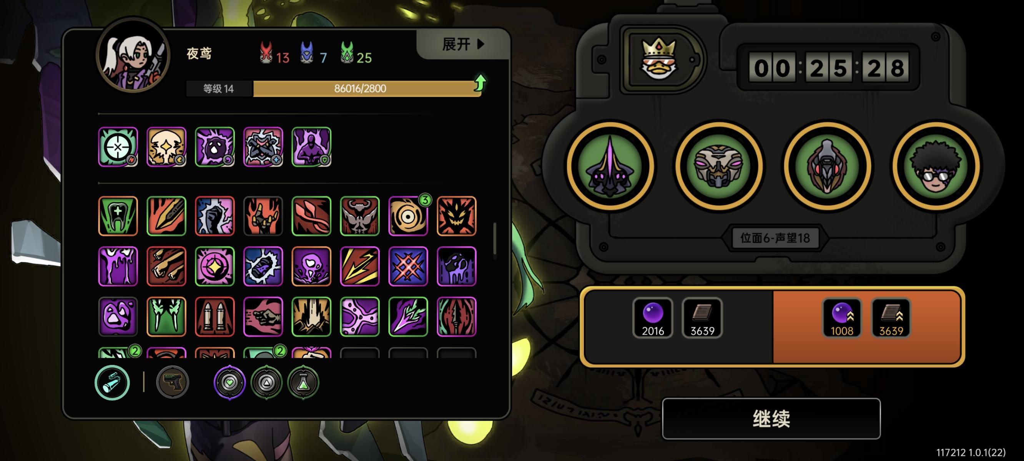Select the cracked skull skill icon
Screen dimensions: 1024x461
pos(166,147)
